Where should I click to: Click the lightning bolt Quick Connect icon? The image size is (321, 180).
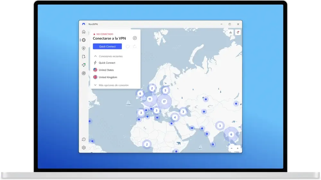pos(95,63)
